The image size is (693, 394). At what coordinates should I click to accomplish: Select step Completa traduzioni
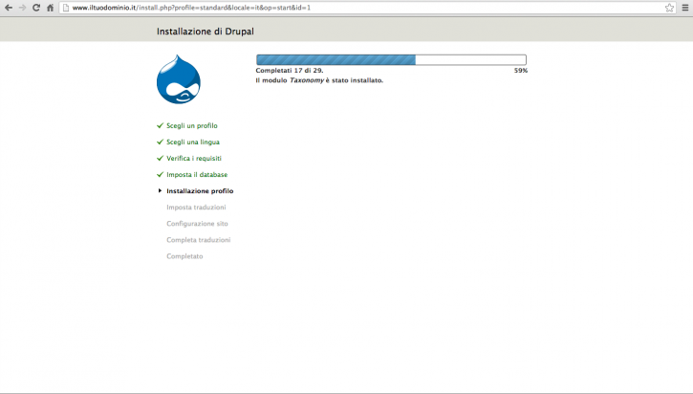click(x=199, y=240)
